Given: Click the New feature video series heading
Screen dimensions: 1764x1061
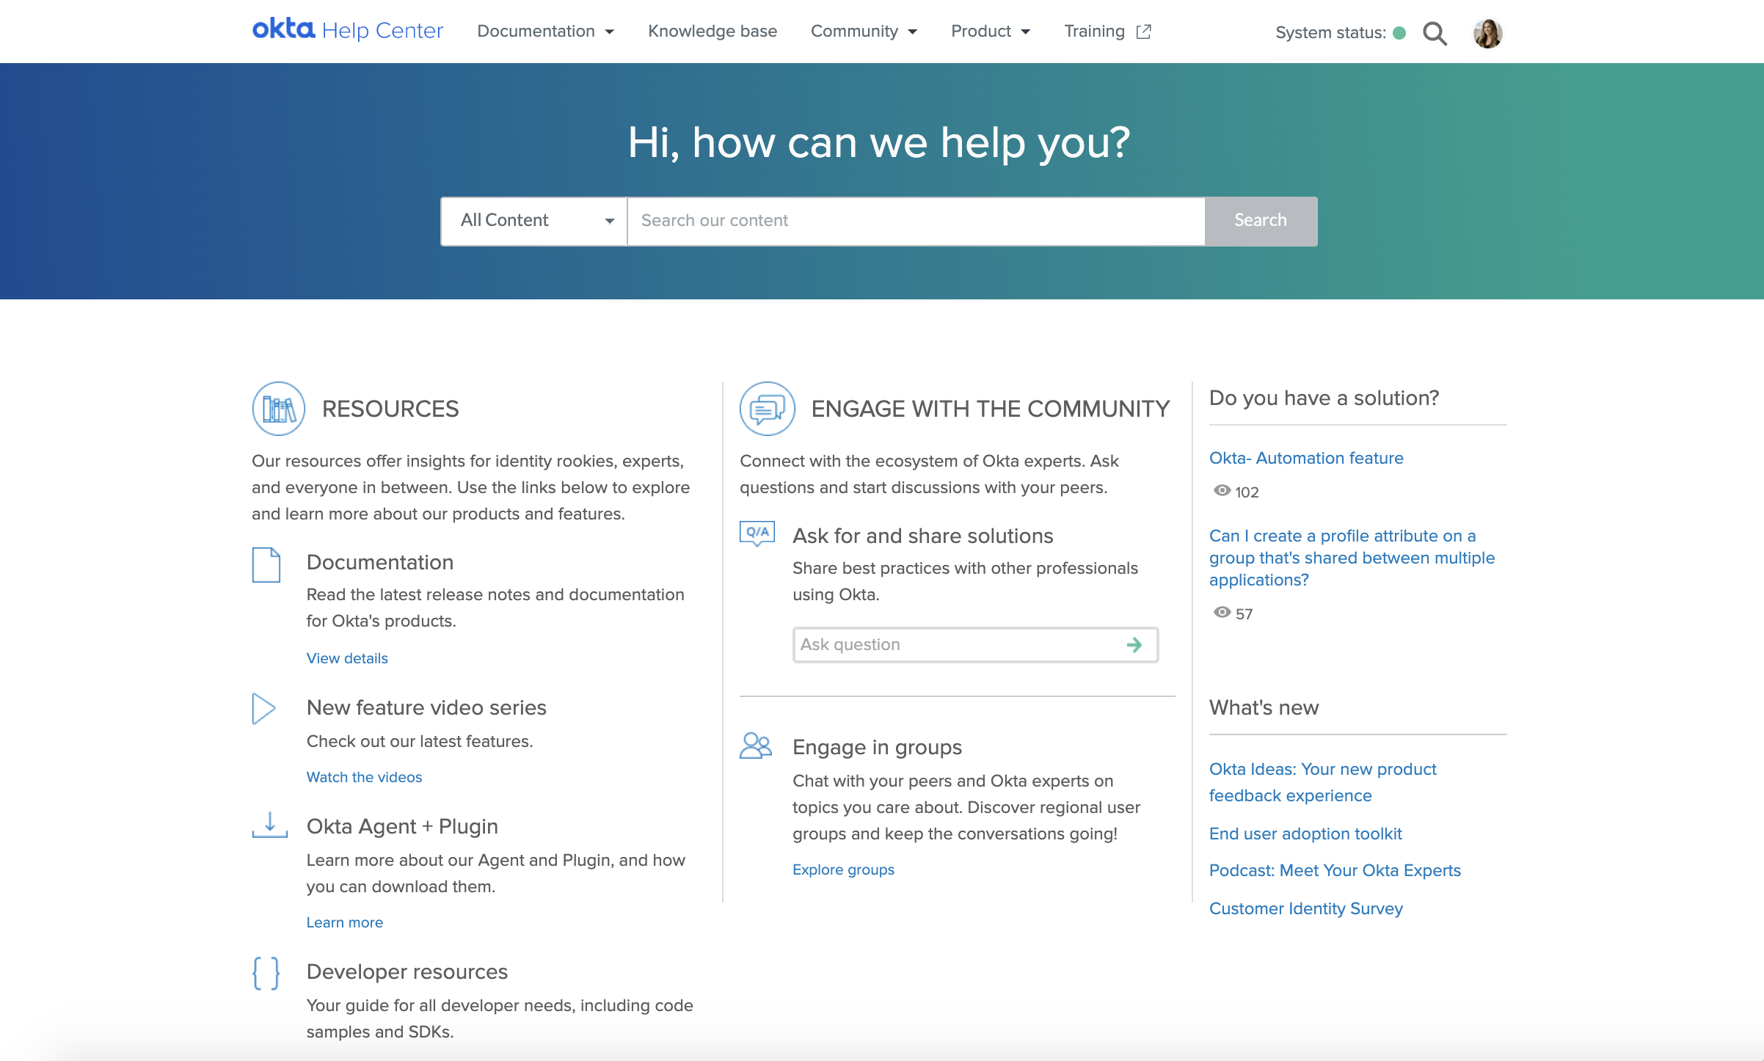Looking at the screenshot, I should tap(426, 707).
